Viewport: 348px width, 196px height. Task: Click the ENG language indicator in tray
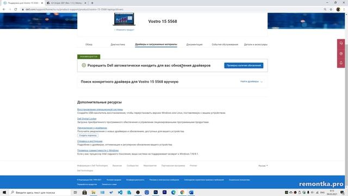pos(322,192)
